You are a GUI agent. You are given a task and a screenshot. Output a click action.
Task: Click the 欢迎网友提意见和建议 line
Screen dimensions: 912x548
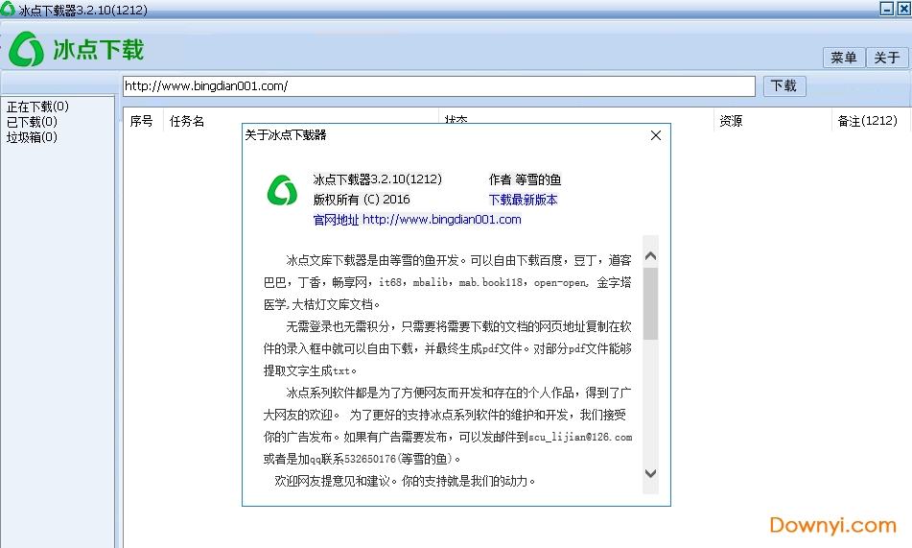405,481
